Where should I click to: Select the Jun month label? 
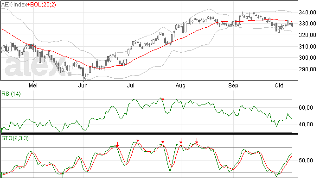click(83, 85)
